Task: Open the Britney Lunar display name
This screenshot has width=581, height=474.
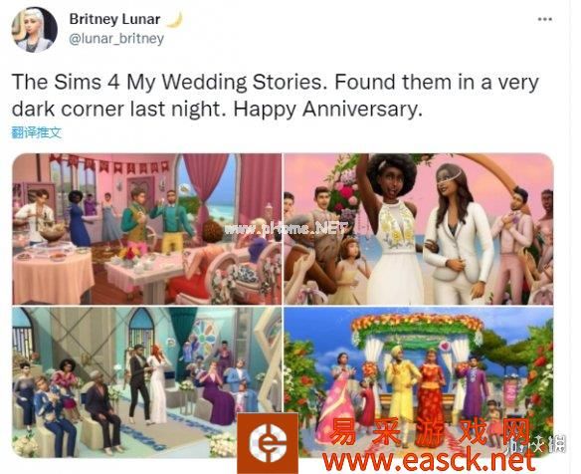Action: click(x=114, y=19)
